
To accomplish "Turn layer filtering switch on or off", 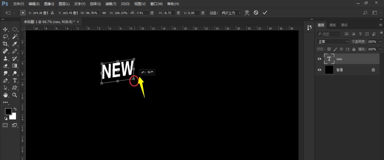I will coord(381,33).
